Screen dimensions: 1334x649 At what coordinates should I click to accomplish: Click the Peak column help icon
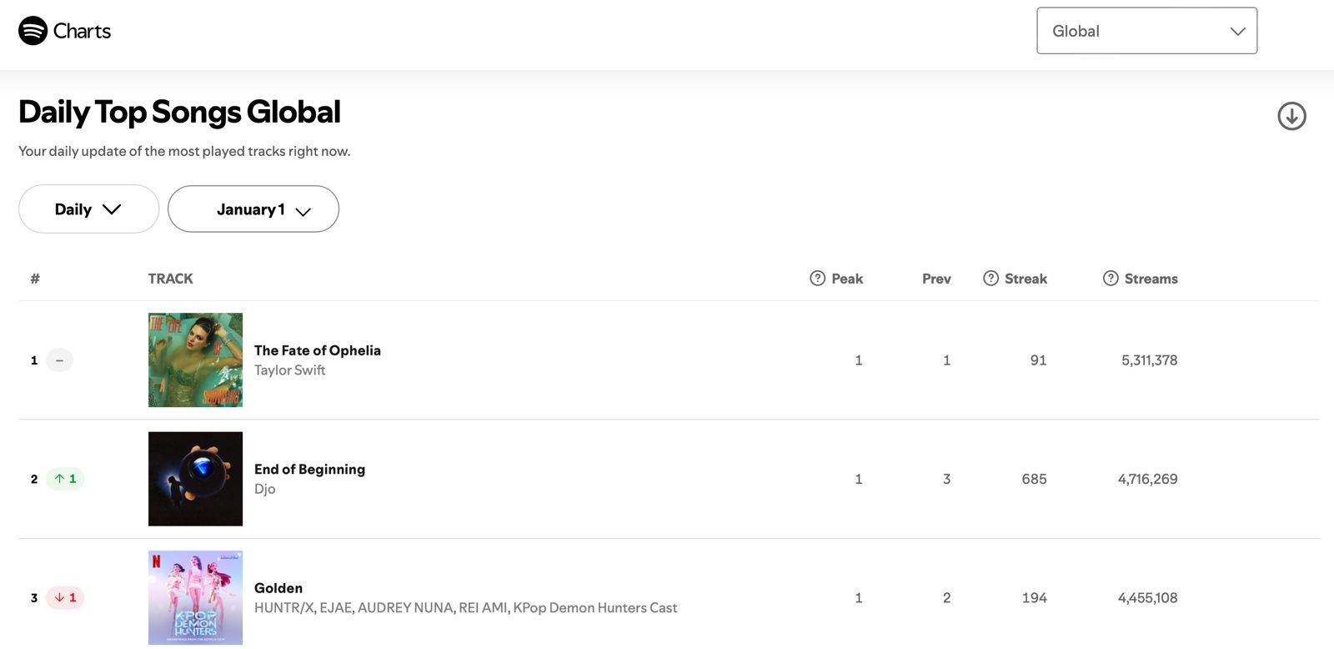[x=818, y=279]
